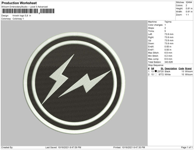Click the Stitches count 32494
194x150 pixels.
189,2
